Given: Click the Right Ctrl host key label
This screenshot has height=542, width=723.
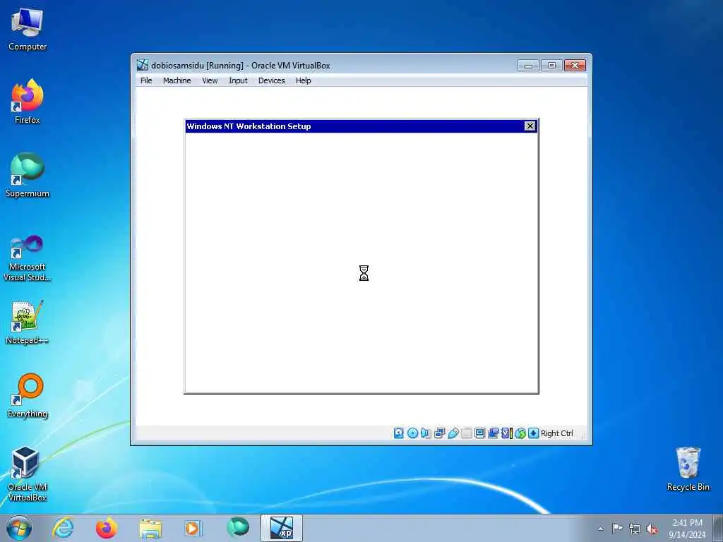Looking at the screenshot, I should (x=557, y=433).
